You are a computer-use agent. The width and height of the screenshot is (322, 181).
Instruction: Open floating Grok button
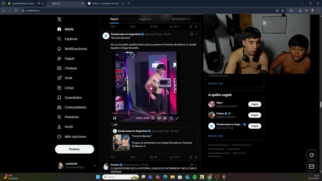311,155
